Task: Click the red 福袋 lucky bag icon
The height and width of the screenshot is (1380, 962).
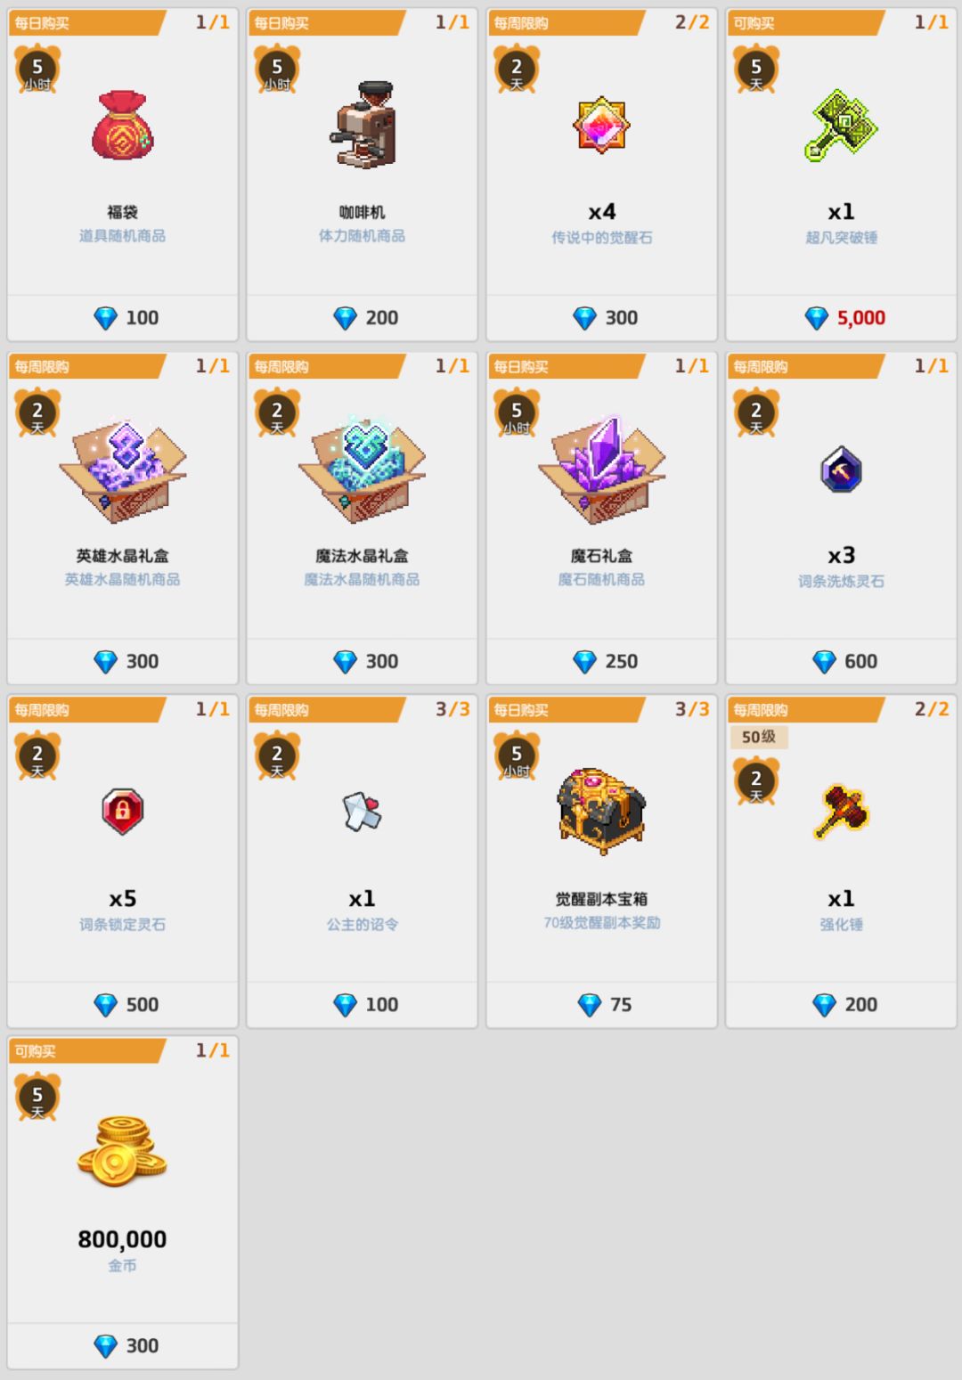Action: 123,125
